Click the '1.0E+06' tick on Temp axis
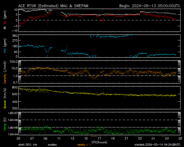Screen dimensions: 184x147 (13, 120)
